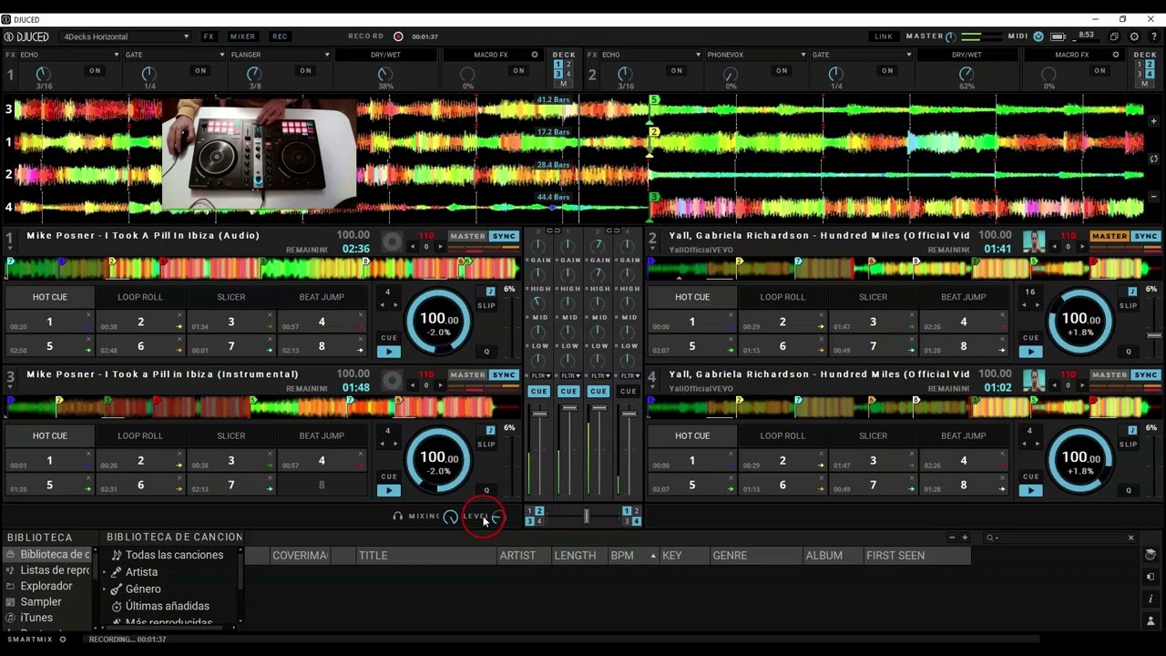
Task: Toggle the PHONEVOX effect ON in FX unit 2
Action: pos(782,70)
